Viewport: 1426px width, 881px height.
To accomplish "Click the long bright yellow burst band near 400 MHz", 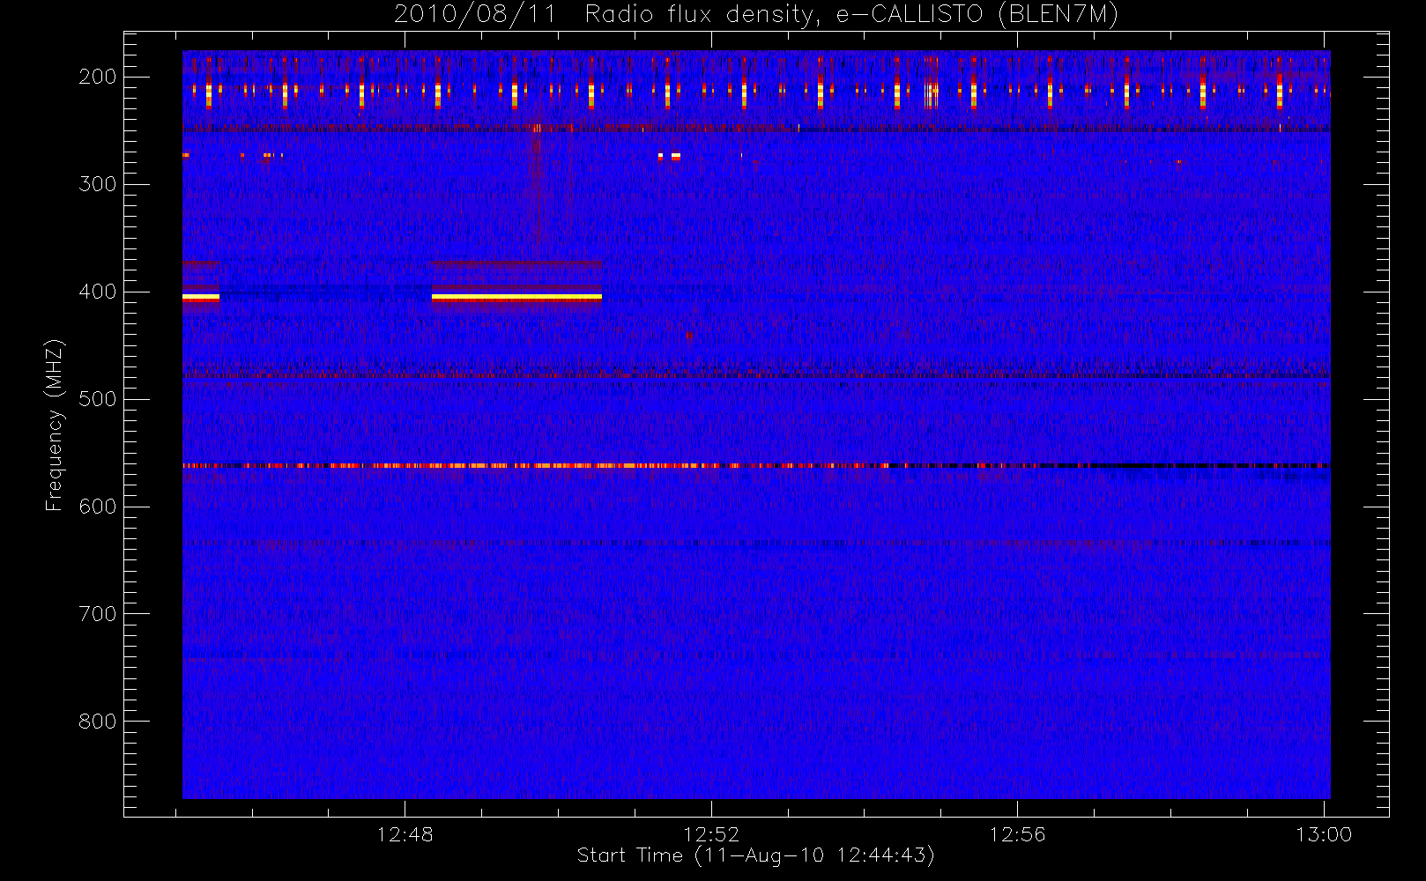I will (516, 298).
